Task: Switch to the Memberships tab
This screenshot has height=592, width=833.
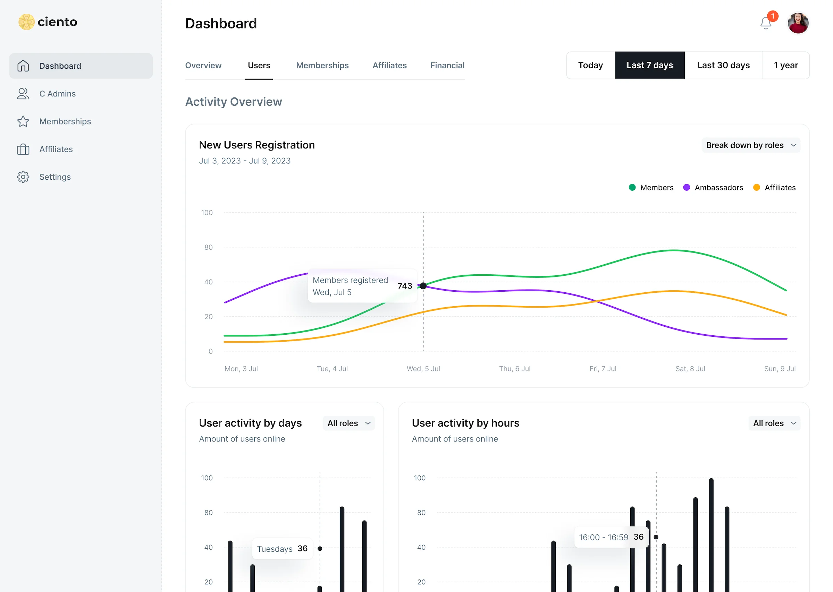Action: (x=322, y=66)
